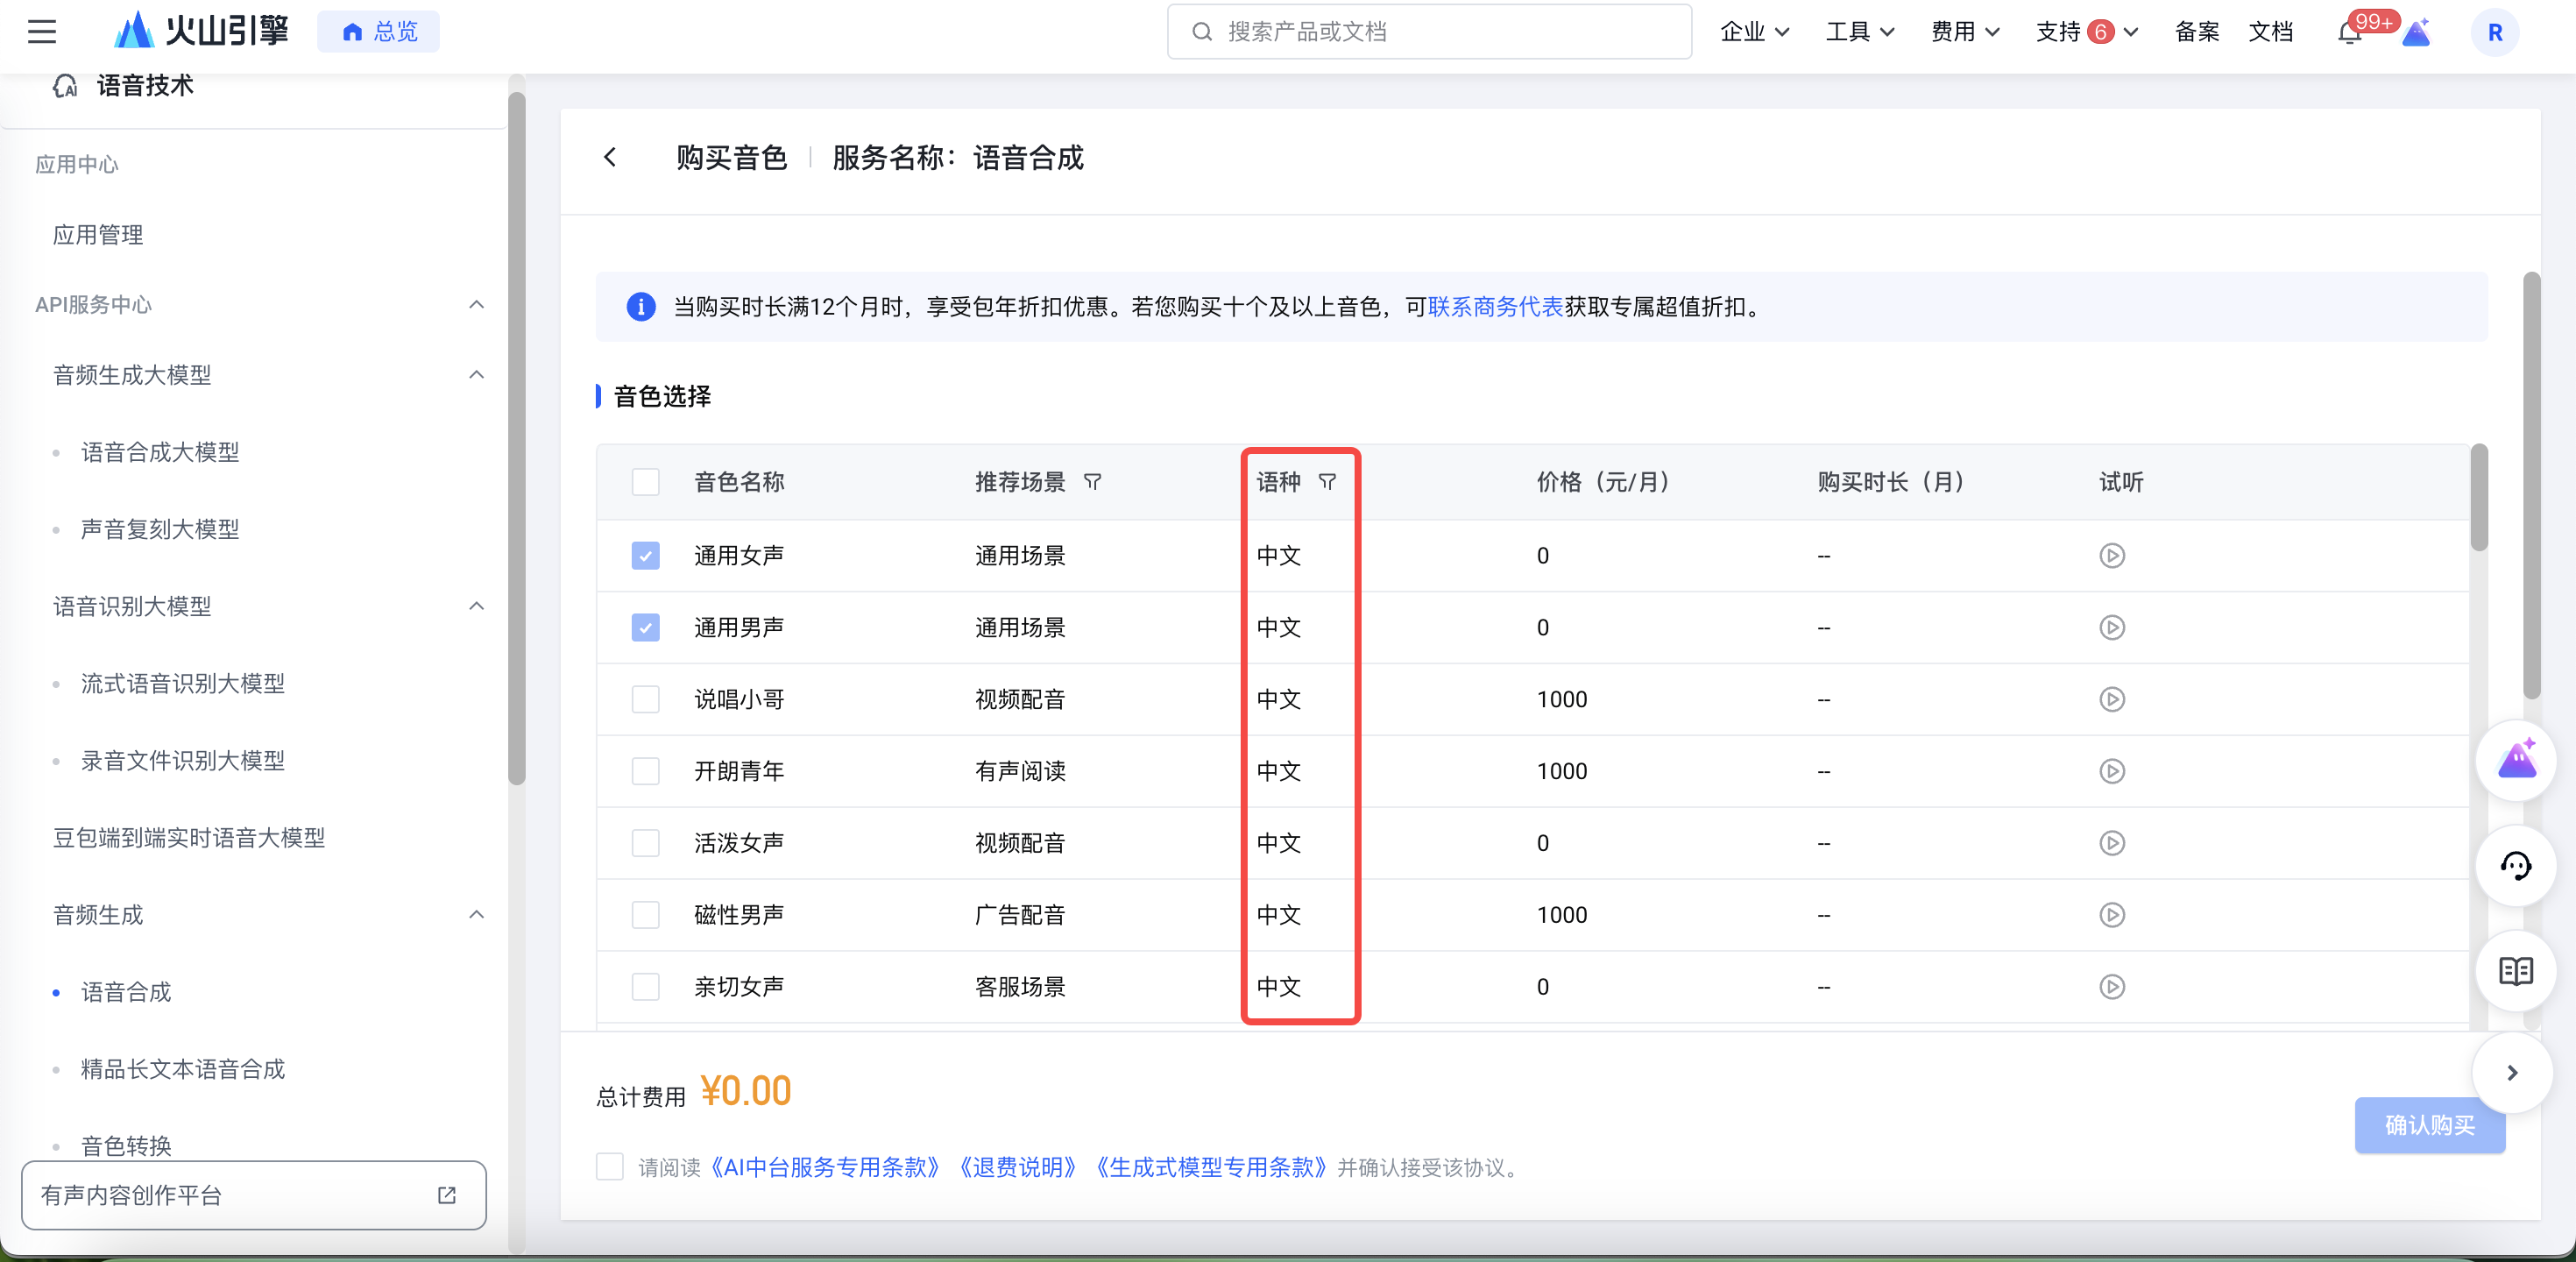Play preview for 活泼女声

click(x=2112, y=843)
